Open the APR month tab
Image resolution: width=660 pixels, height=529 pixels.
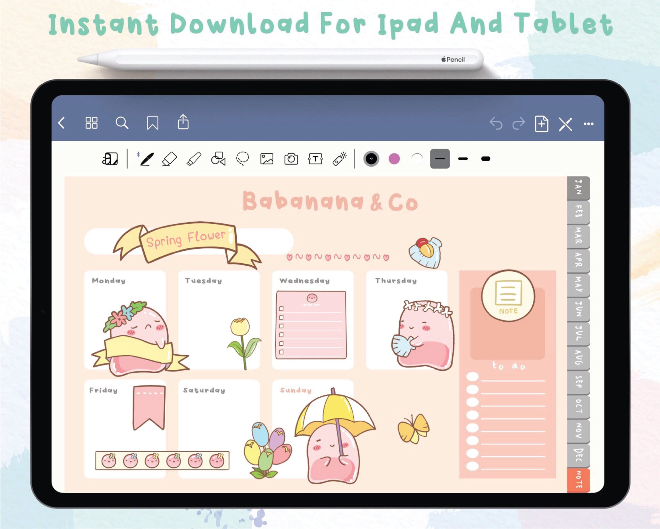coord(578,261)
